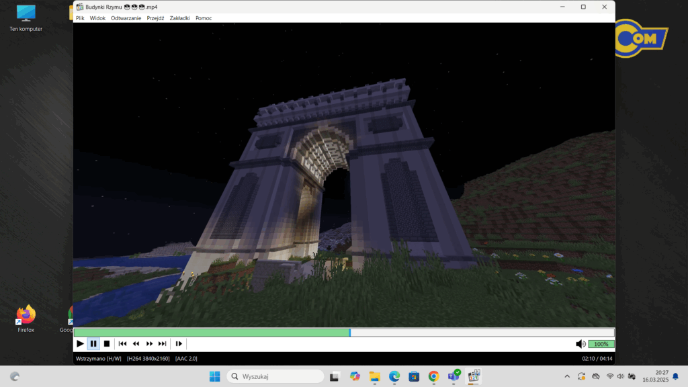Click the battery tray icon
The height and width of the screenshot is (387, 688).
(x=632, y=376)
